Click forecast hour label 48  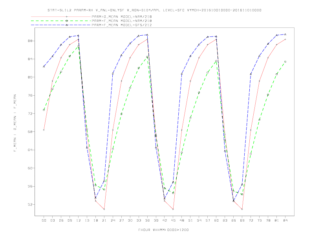[x=182, y=220]
